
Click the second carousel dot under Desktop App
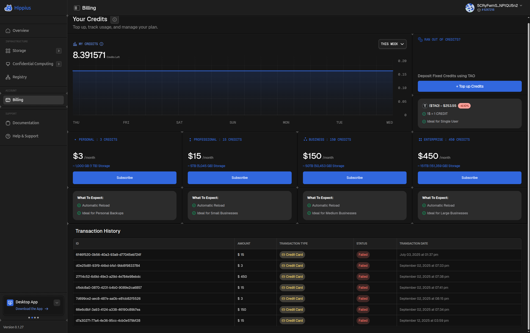click(32, 318)
